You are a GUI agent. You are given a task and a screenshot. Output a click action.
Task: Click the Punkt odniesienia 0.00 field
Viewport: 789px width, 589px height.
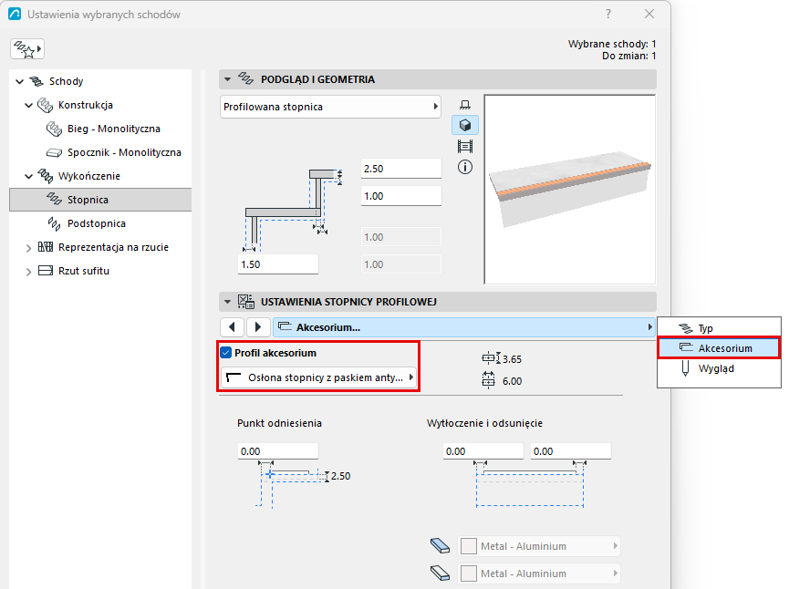point(278,451)
